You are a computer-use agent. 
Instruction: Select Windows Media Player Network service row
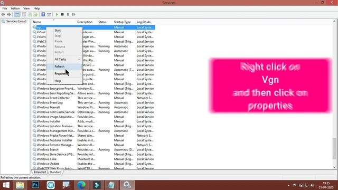[93, 136]
